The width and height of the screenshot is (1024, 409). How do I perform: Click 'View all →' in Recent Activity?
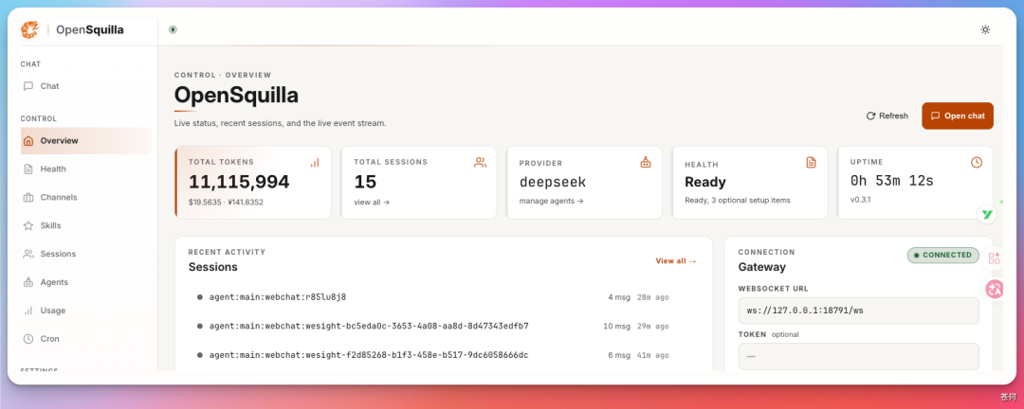click(x=676, y=261)
